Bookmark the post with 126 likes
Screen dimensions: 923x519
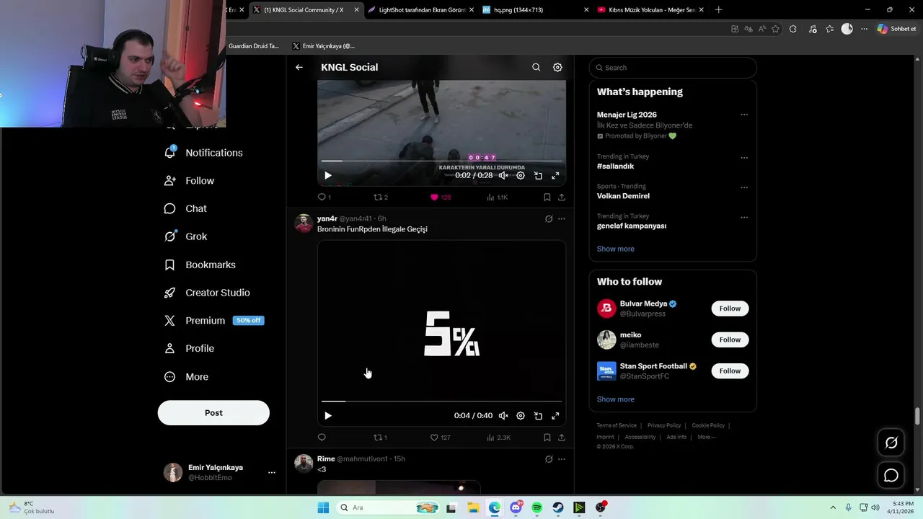(x=547, y=197)
